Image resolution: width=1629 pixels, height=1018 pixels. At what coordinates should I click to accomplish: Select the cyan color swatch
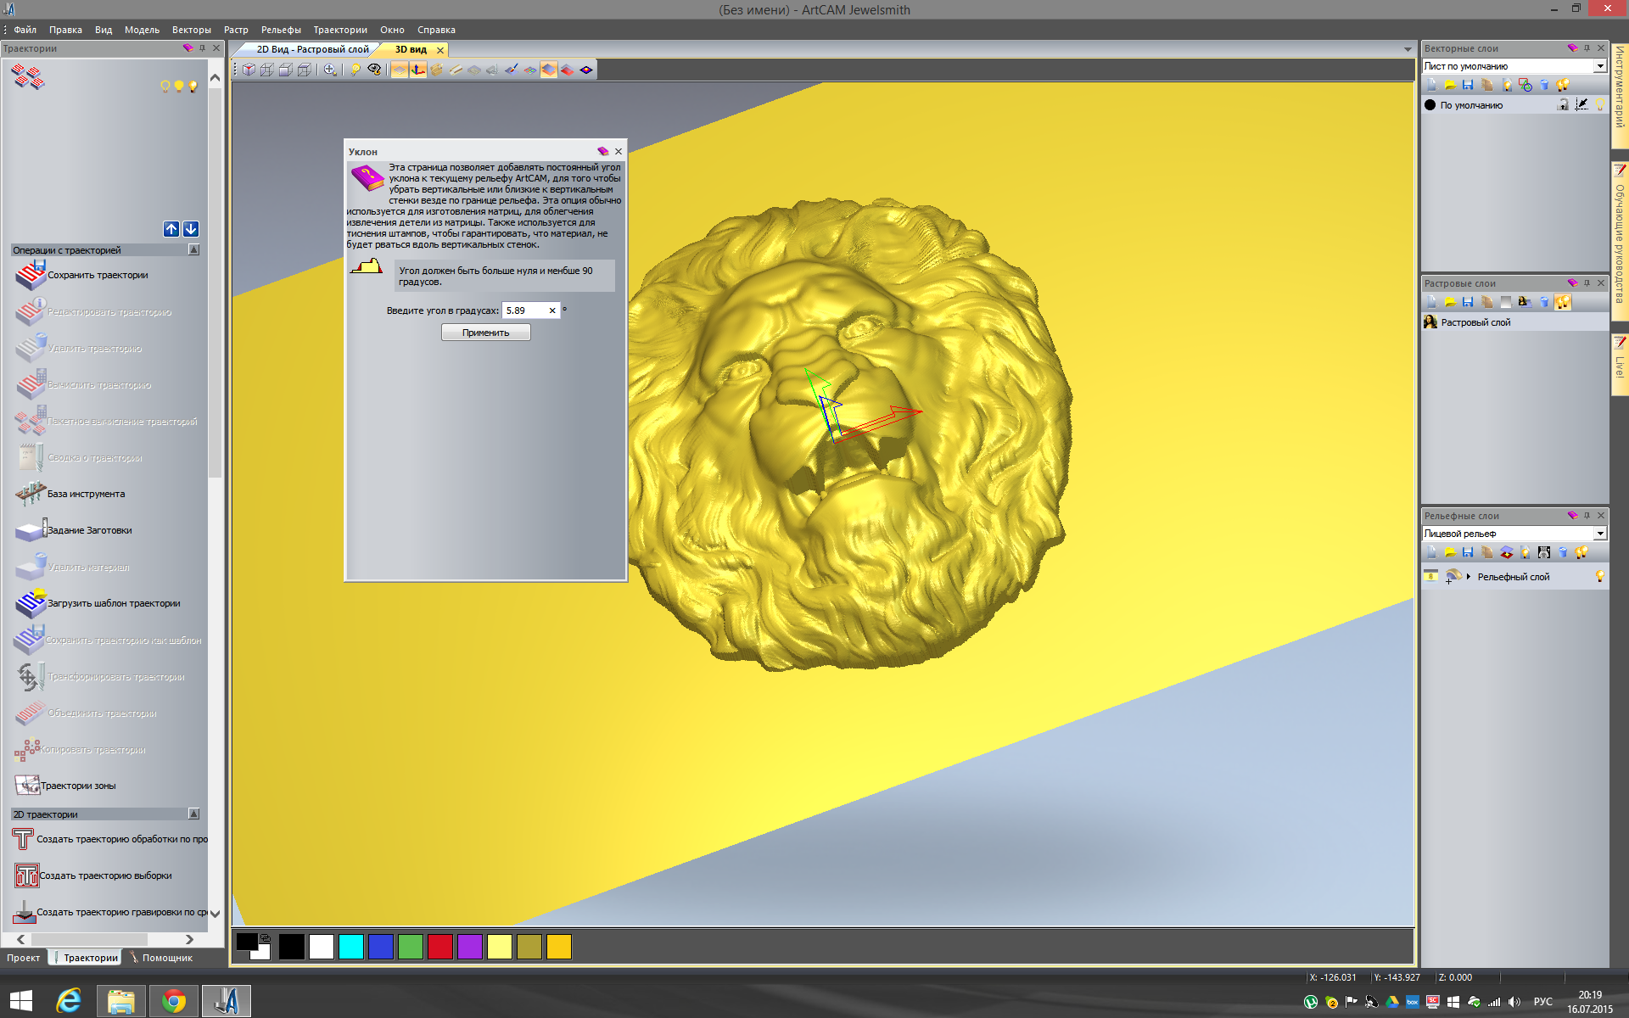coord(351,947)
